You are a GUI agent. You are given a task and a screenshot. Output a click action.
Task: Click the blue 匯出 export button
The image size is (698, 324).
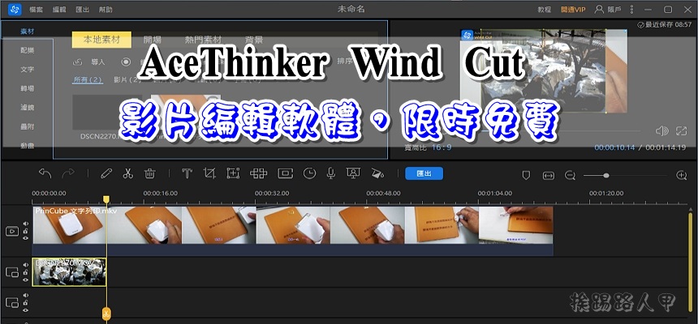click(x=424, y=173)
